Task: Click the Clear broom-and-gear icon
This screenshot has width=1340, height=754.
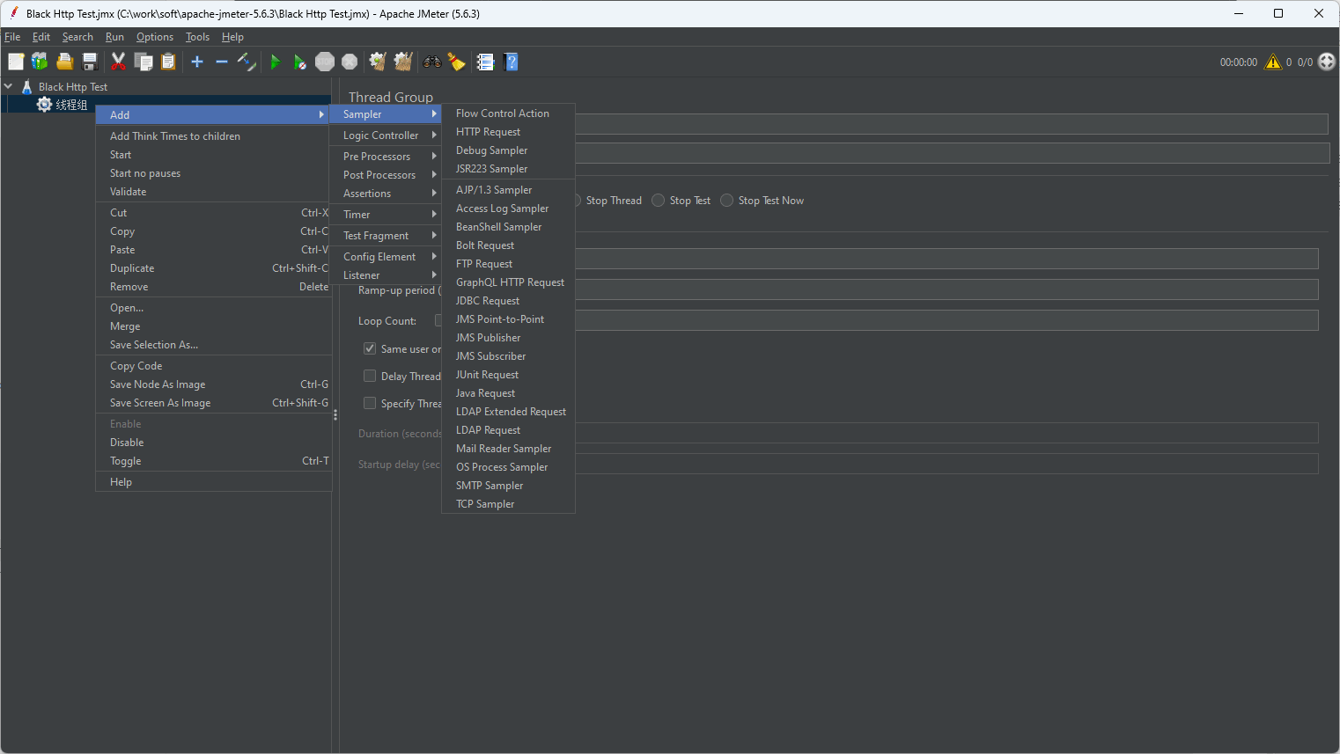Action: [x=378, y=62]
